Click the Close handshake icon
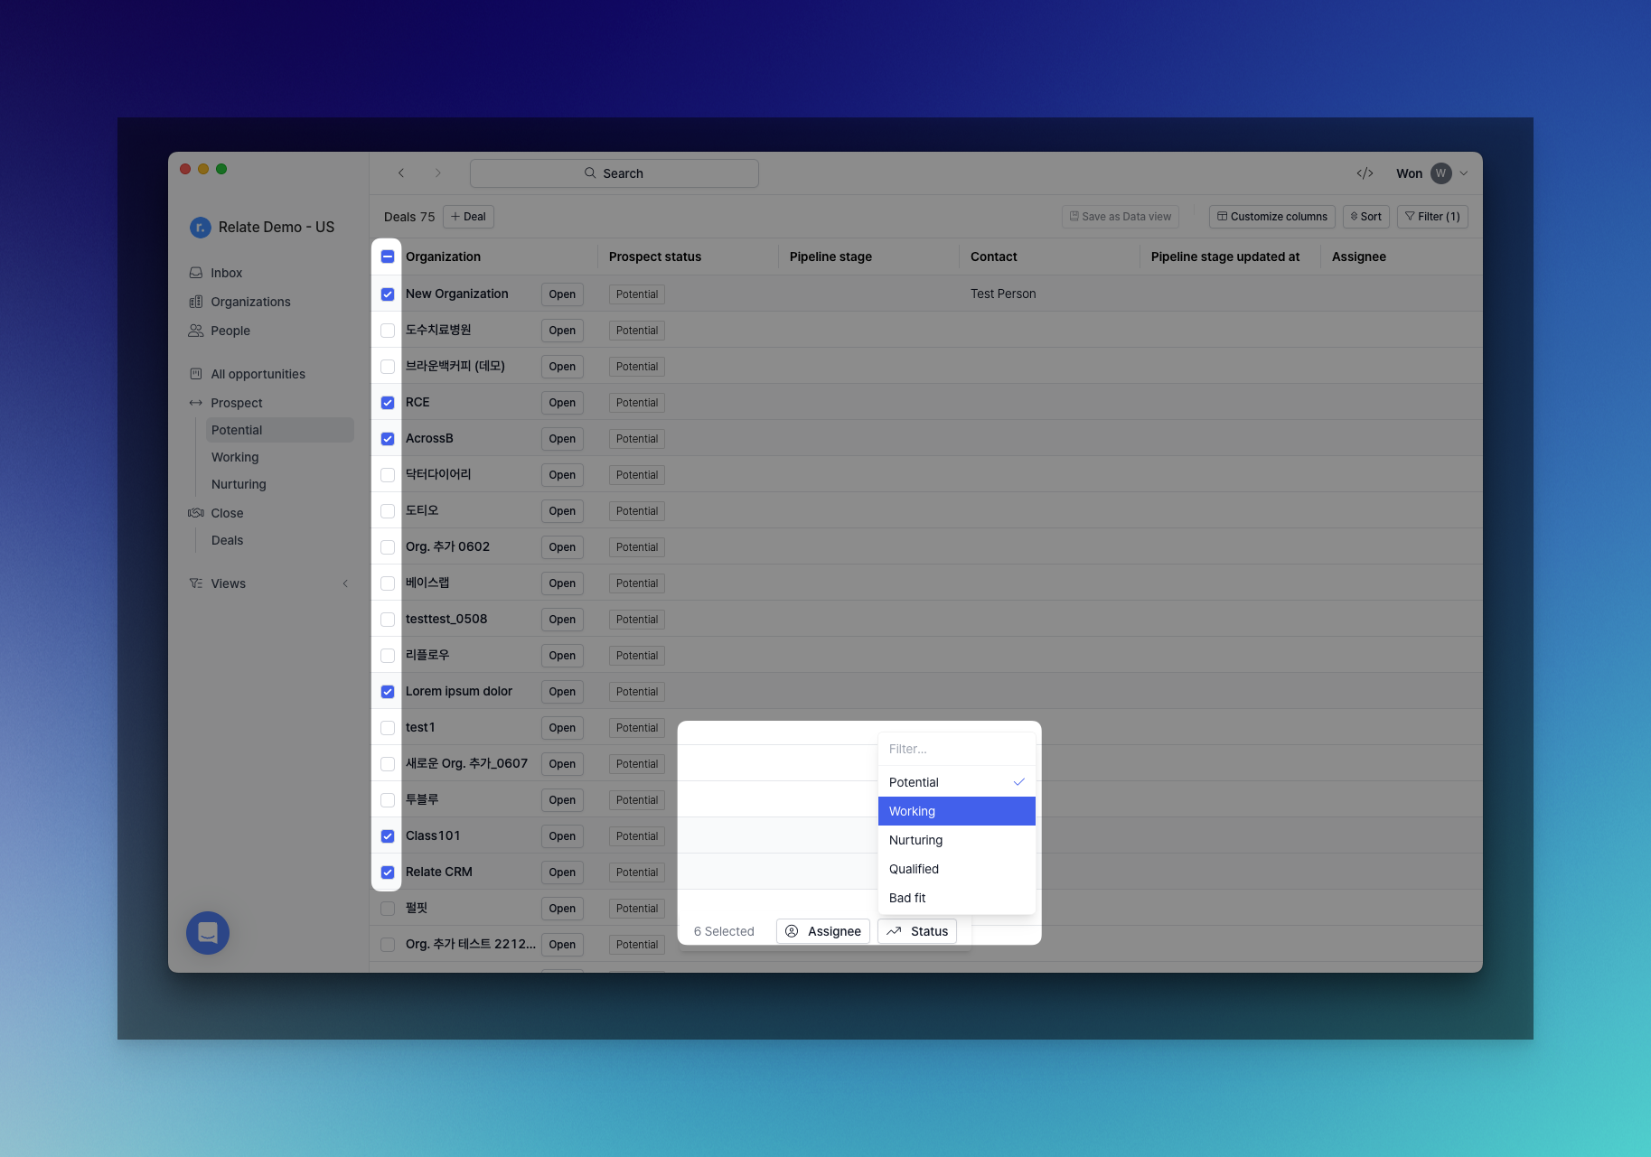This screenshot has height=1157, width=1651. [195, 513]
